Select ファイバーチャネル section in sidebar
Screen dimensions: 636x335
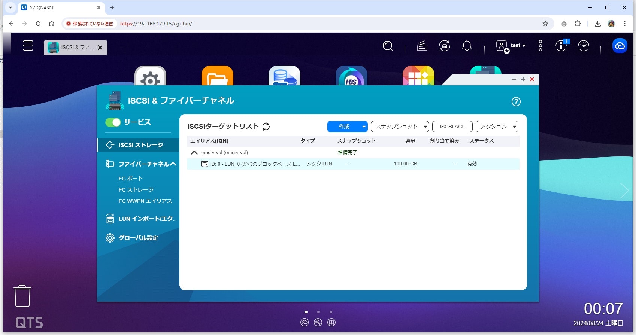pyautogui.click(x=141, y=164)
